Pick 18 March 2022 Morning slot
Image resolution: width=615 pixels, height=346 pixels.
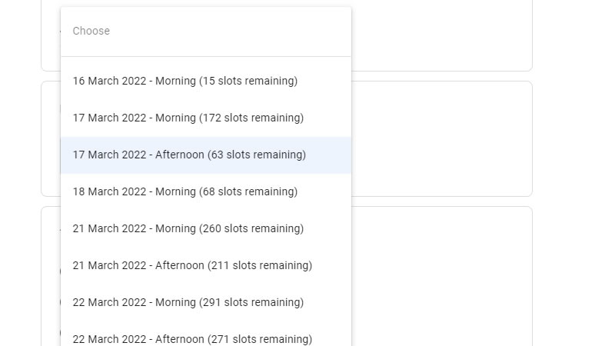point(185,191)
